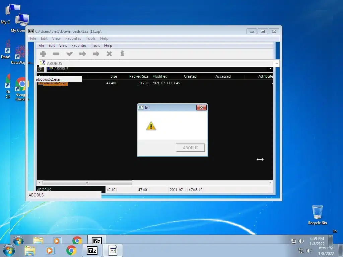Click the Start orb on the upper taskbar

18,240
